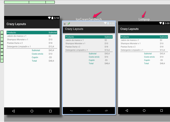Select Cupón label in the 5:10 preview
Image resolution: width=170 pixels, height=122 pixels.
pyautogui.click(x=35, y=57)
